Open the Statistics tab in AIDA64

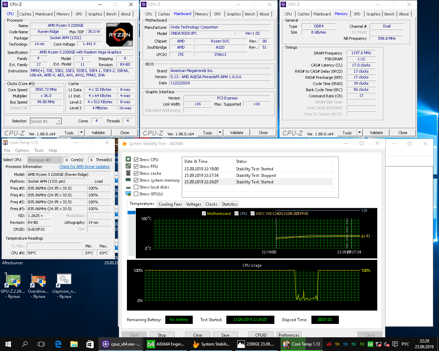(x=230, y=204)
